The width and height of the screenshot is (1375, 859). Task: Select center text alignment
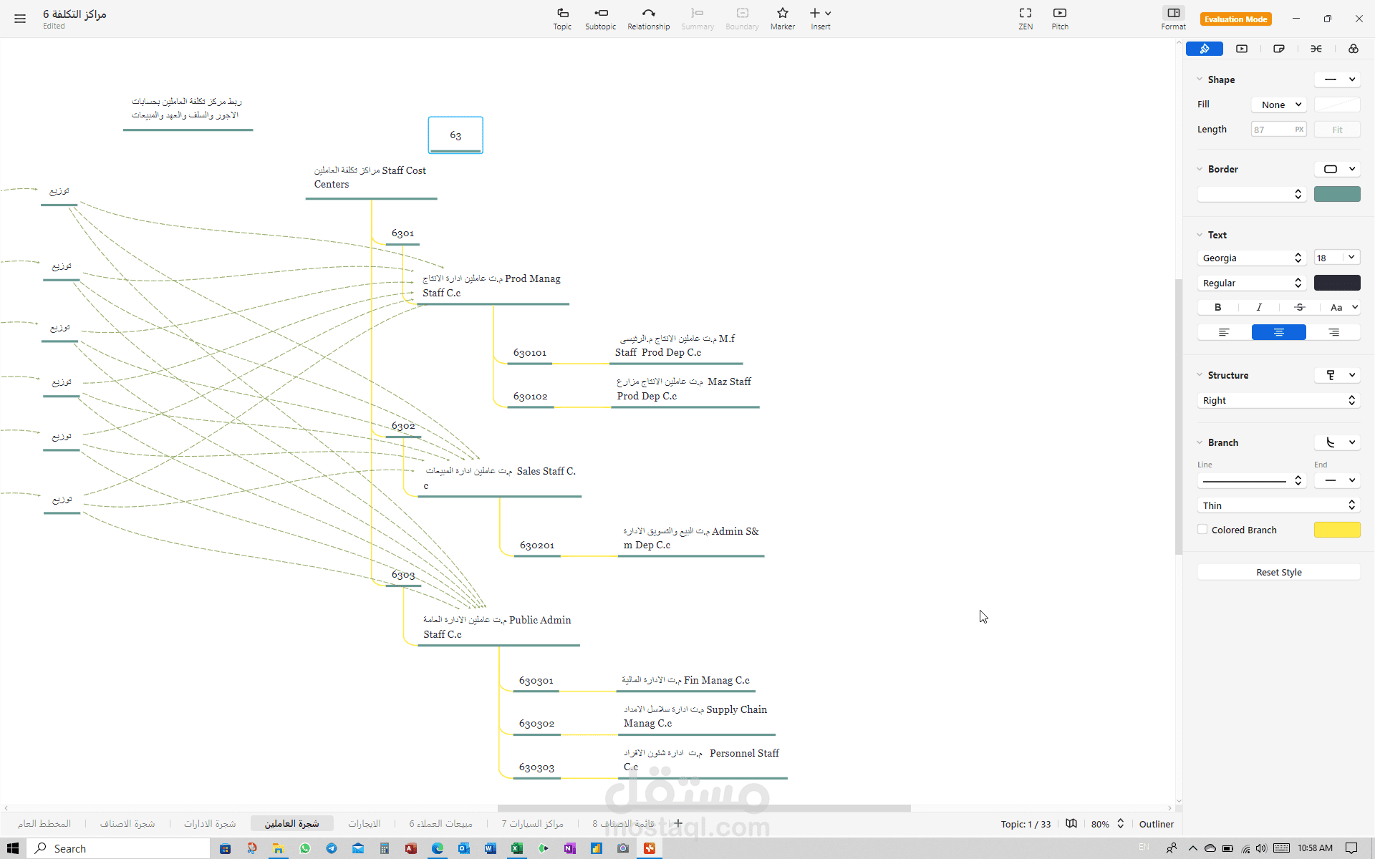click(x=1278, y=332)
